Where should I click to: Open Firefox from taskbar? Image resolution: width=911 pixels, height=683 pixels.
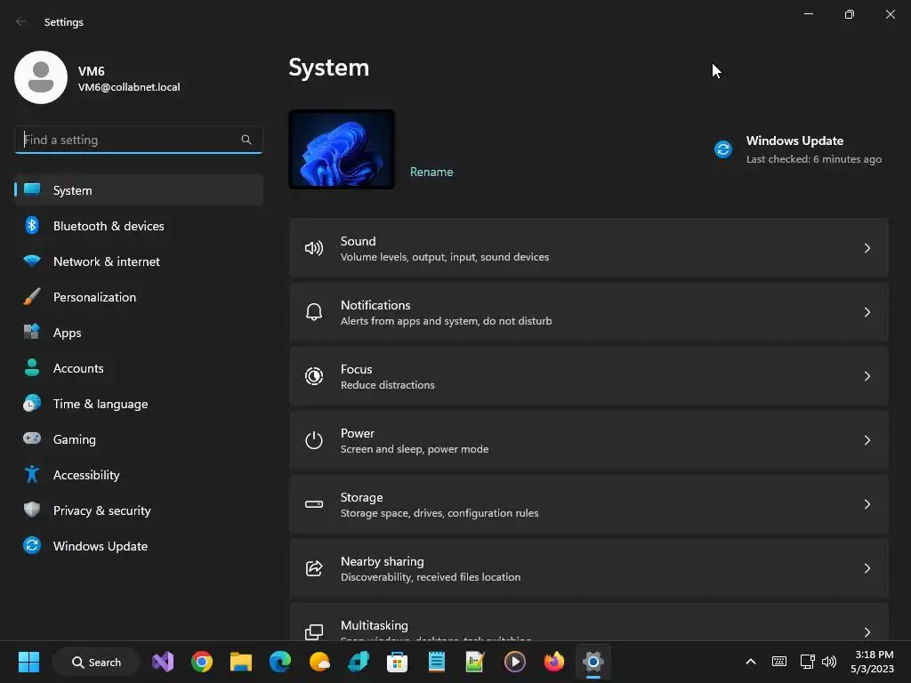click(553, 662)
